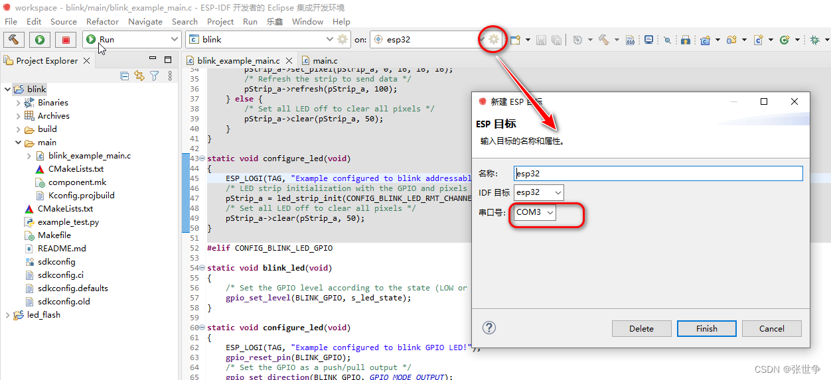The height and width of the screenshot is (380, 831).
Task: Open the COM3 serial port dropdown
Action: click(x=536, y=212)
